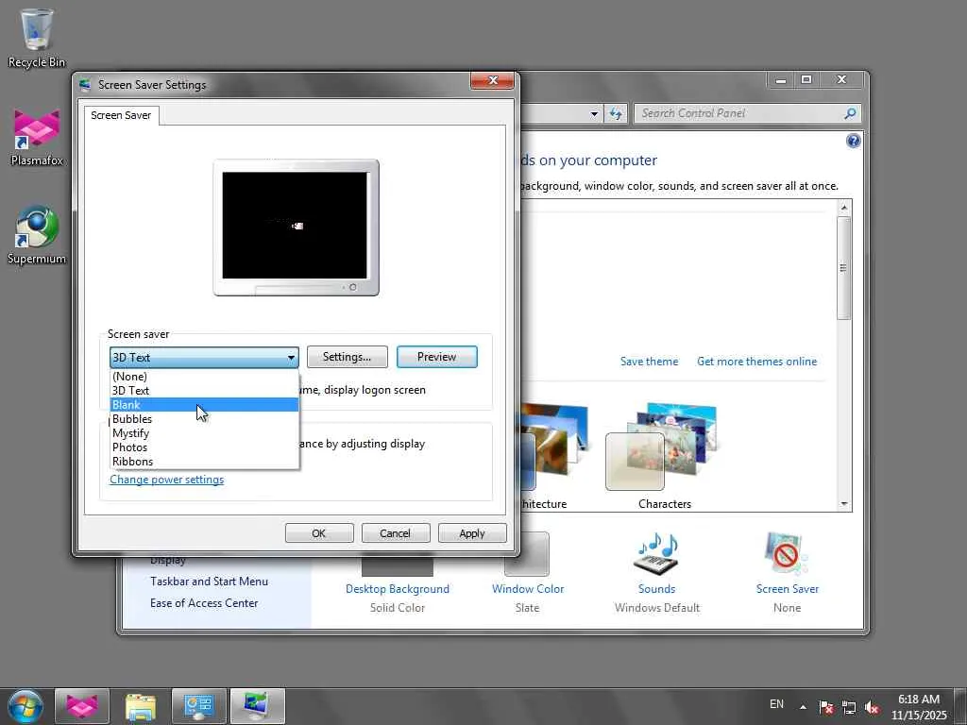Open the clock showing 6:18 AM
This screenshot has width=967, height=725.
click(918, 707)
